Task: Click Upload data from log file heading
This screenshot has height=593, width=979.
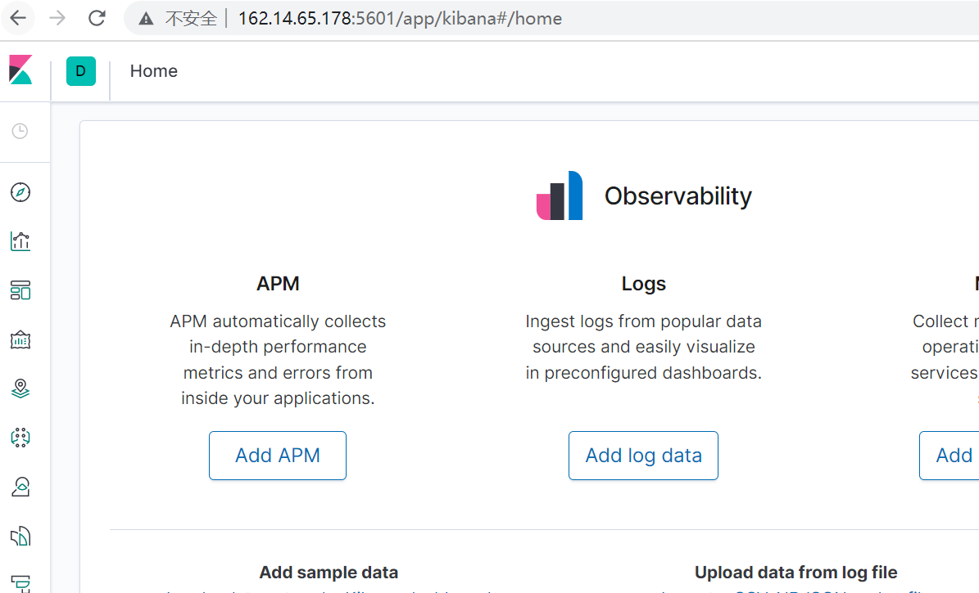Action: [x=796, y=573]
